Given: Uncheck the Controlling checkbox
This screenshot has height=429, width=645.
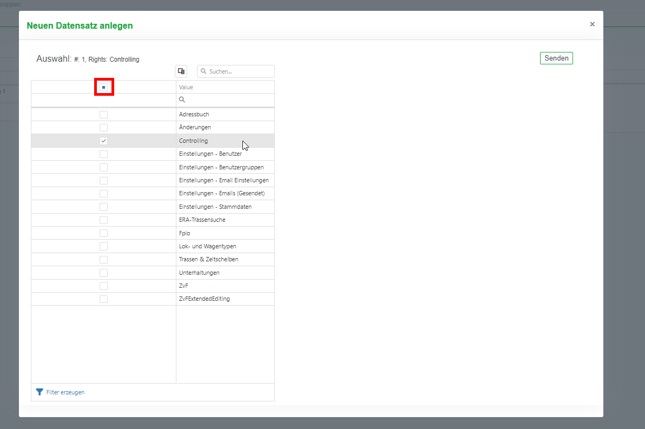Looking at the screenshot, I should pyautogui.click(x=104, y=141).
